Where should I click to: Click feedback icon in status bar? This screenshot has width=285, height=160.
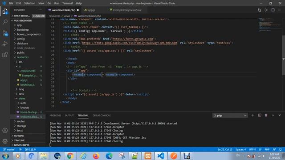(x=274, y=149)
